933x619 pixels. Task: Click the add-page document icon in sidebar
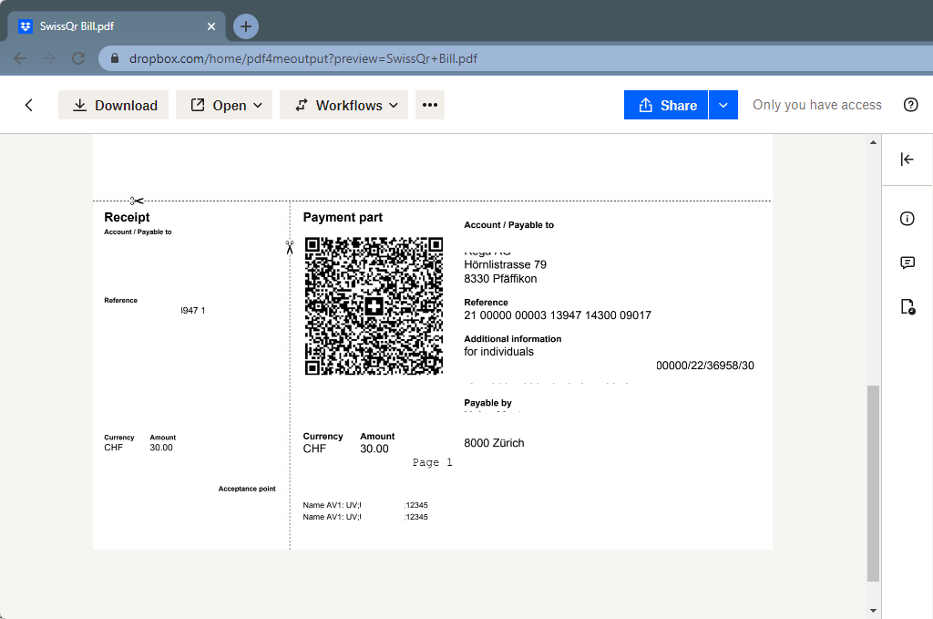click(x=907, y=307)
